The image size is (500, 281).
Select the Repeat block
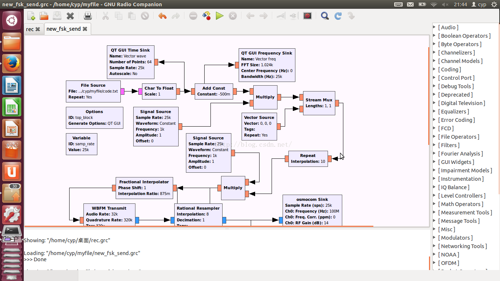(x=308, y=158)
